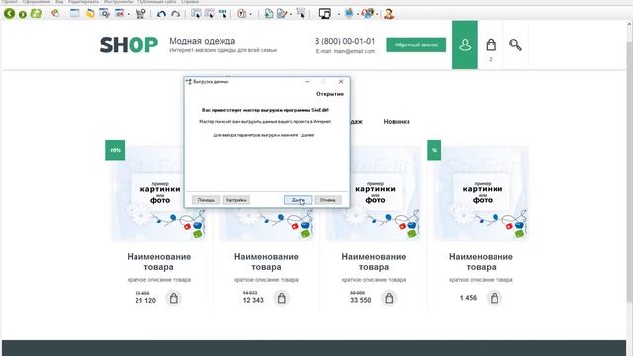The height and width of the screenshot is (356, 633).
Task: Click the monitor preview toolbar icon
Action: click(325, 13)
